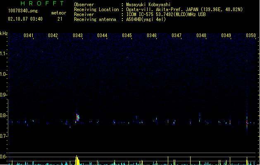Click the 0344 time marker
The image size is (260, 165).
pos(102,35)
